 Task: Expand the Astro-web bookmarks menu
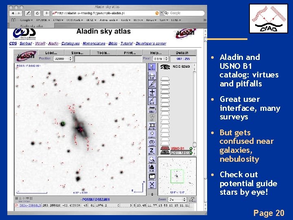tap(108, 20)
